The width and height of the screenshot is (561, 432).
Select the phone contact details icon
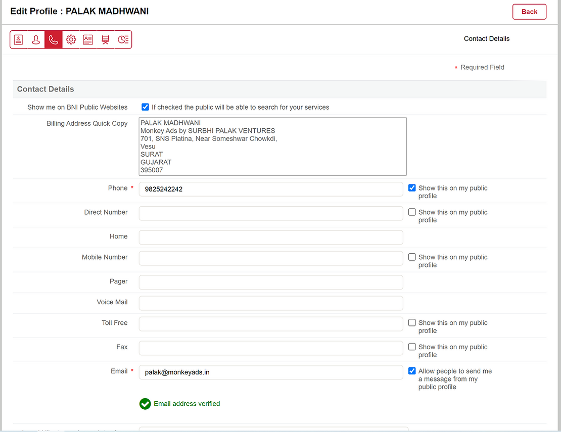pos(54,40)
